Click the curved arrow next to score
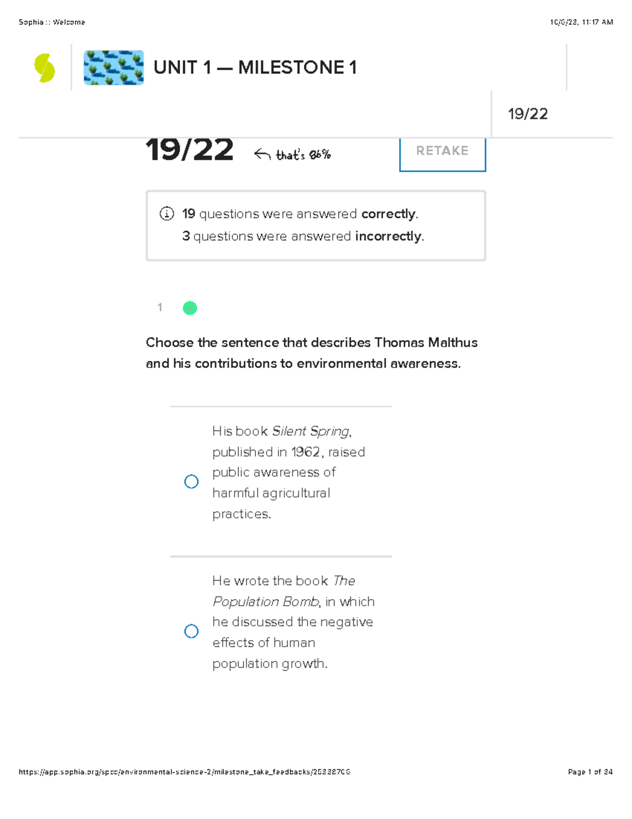The width and height of the screenshot is (632, 819). pos(262,154)
